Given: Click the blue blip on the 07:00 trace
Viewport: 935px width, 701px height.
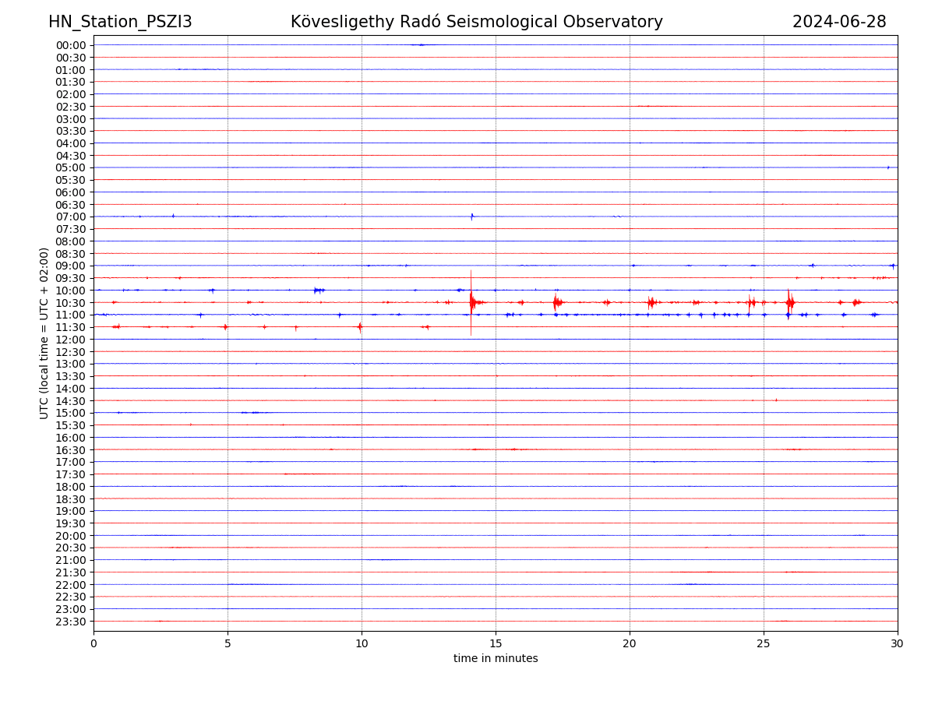Looking at the screenshot, I should pos(471,217).
